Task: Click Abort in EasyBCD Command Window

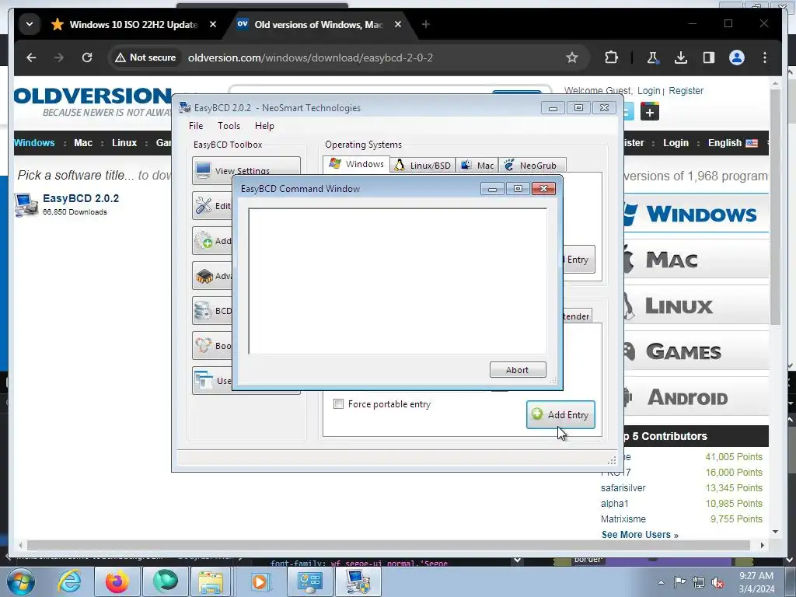Action: (x=517, y=369)
